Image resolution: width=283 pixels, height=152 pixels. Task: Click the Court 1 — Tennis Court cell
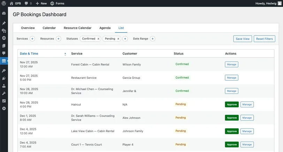[x=86, y=145]
